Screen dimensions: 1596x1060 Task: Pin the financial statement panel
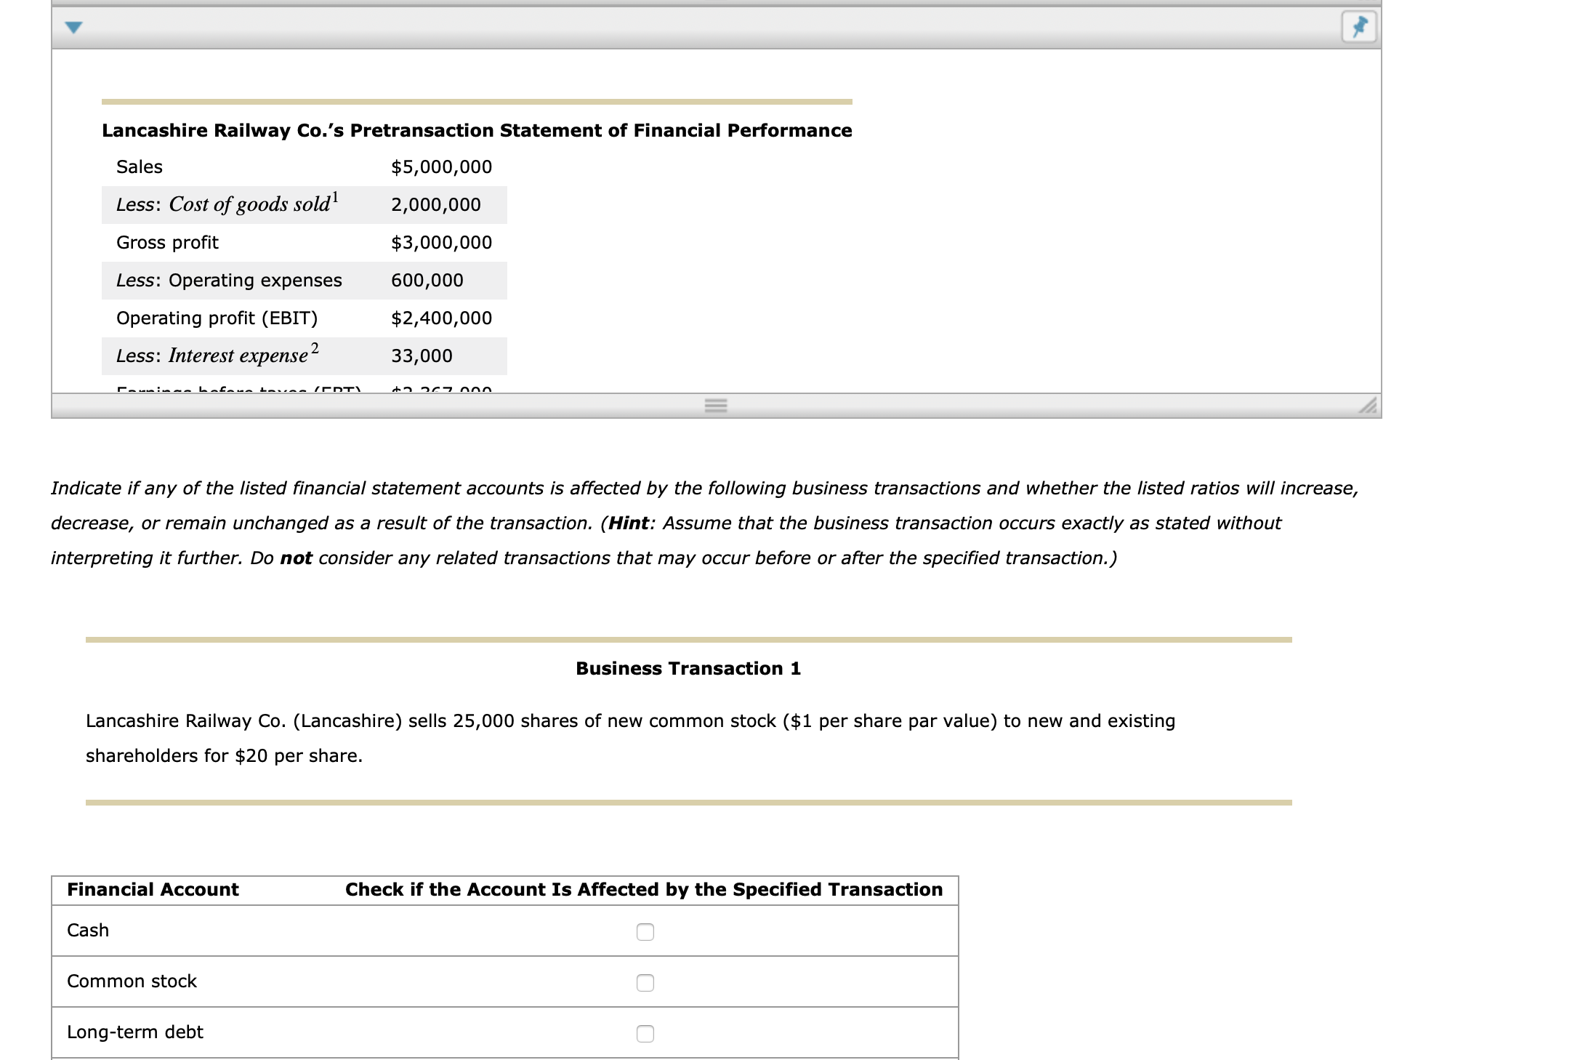click(x=1359, y=28)
